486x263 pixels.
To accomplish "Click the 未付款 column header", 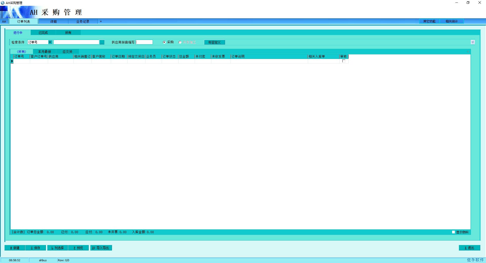I will coord(203,56).
